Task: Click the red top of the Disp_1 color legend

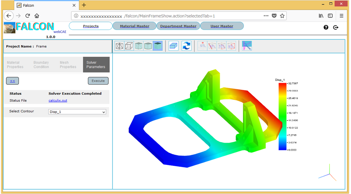Action: coord(283,85)
